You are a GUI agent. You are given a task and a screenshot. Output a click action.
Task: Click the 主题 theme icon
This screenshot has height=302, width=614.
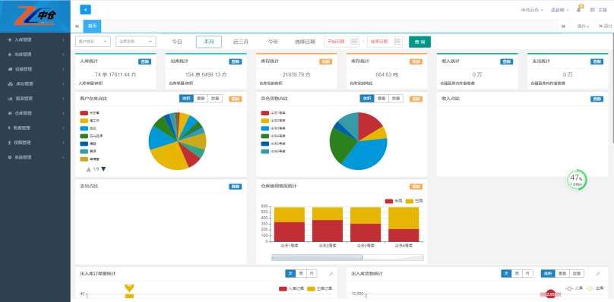pyautogui.click(x=592, y=10)
